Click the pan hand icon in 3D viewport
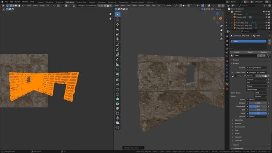The height and width of the screenshot is (153, 272). (x=221, y=30)
